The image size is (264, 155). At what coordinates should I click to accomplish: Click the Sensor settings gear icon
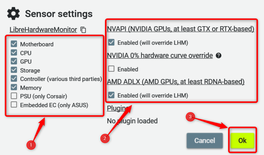click(x=13, y=14)
